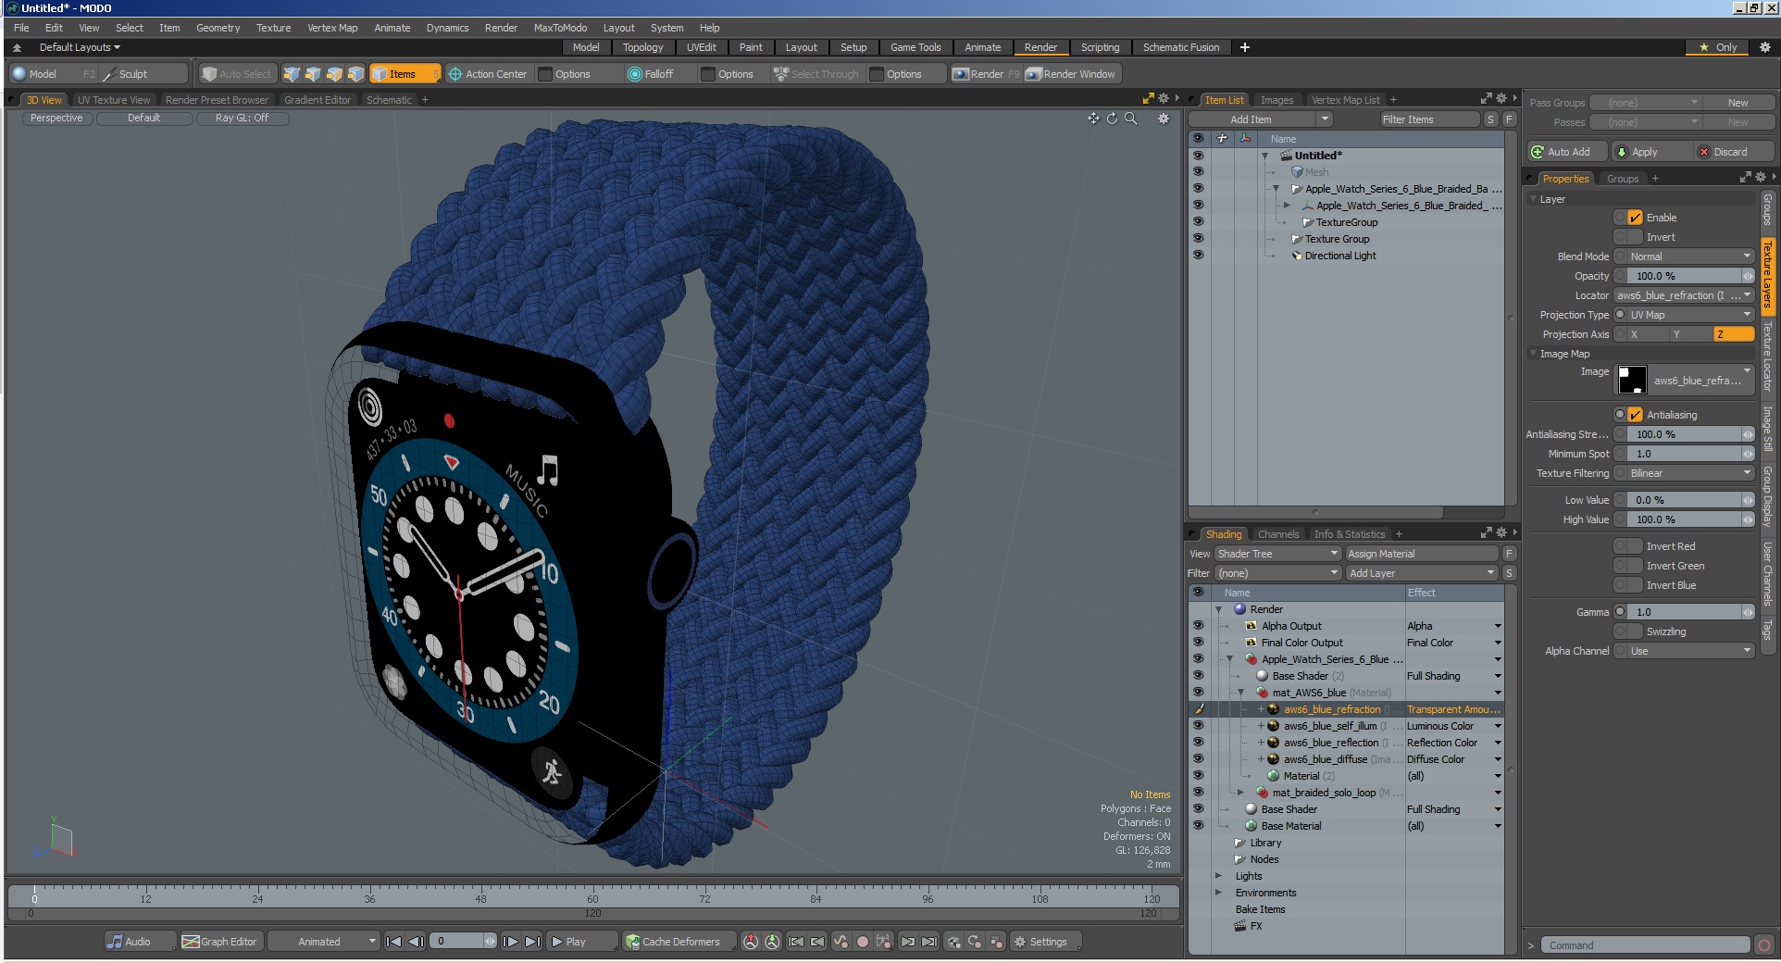
Task: Click the record auto-key circle icon
Action: pyautogui.click(x=862, y=942)
